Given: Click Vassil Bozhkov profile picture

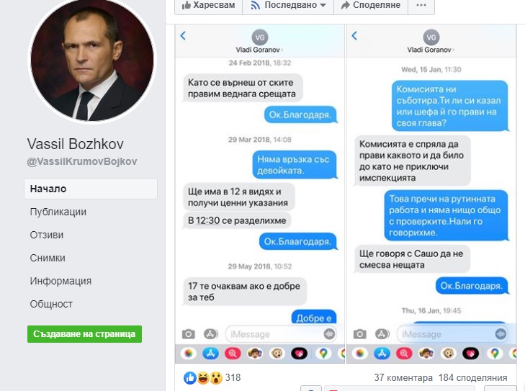Looking at the screenshot, I should (92, 60).
